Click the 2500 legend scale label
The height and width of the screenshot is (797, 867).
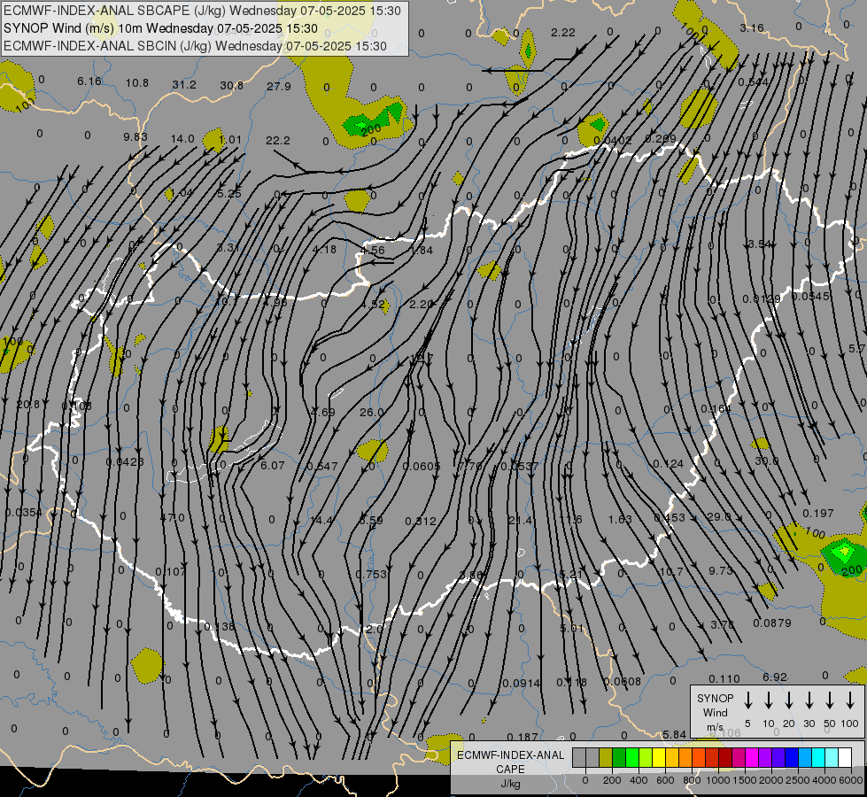(797, 780)
